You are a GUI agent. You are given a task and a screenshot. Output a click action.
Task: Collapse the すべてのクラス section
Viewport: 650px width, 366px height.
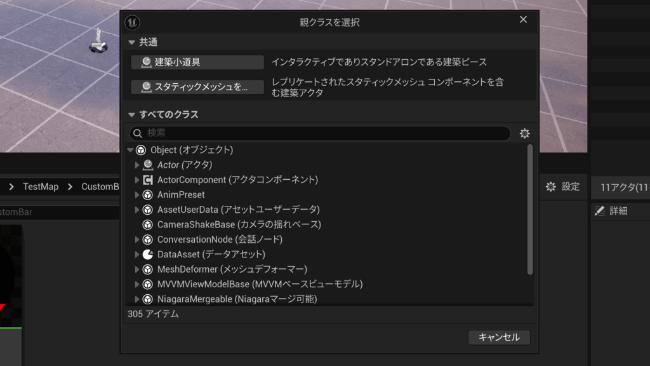[x=132, y=114]
